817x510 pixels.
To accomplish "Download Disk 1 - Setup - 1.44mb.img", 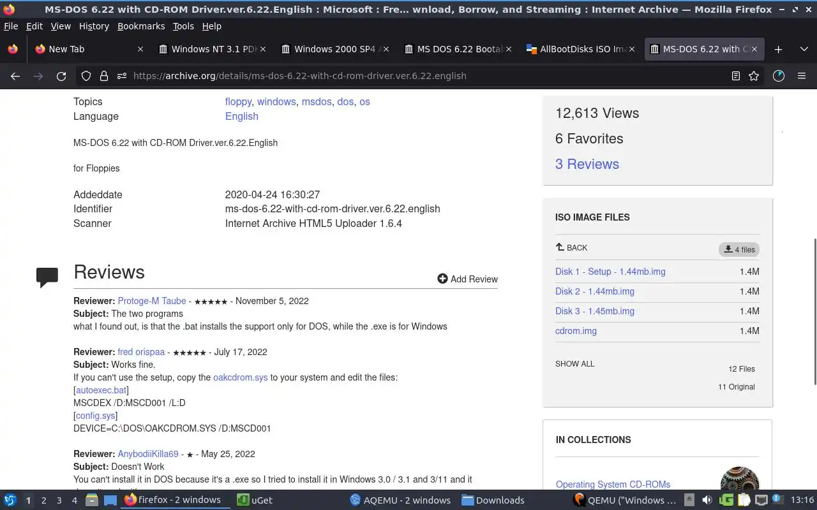I will (610, 272).
